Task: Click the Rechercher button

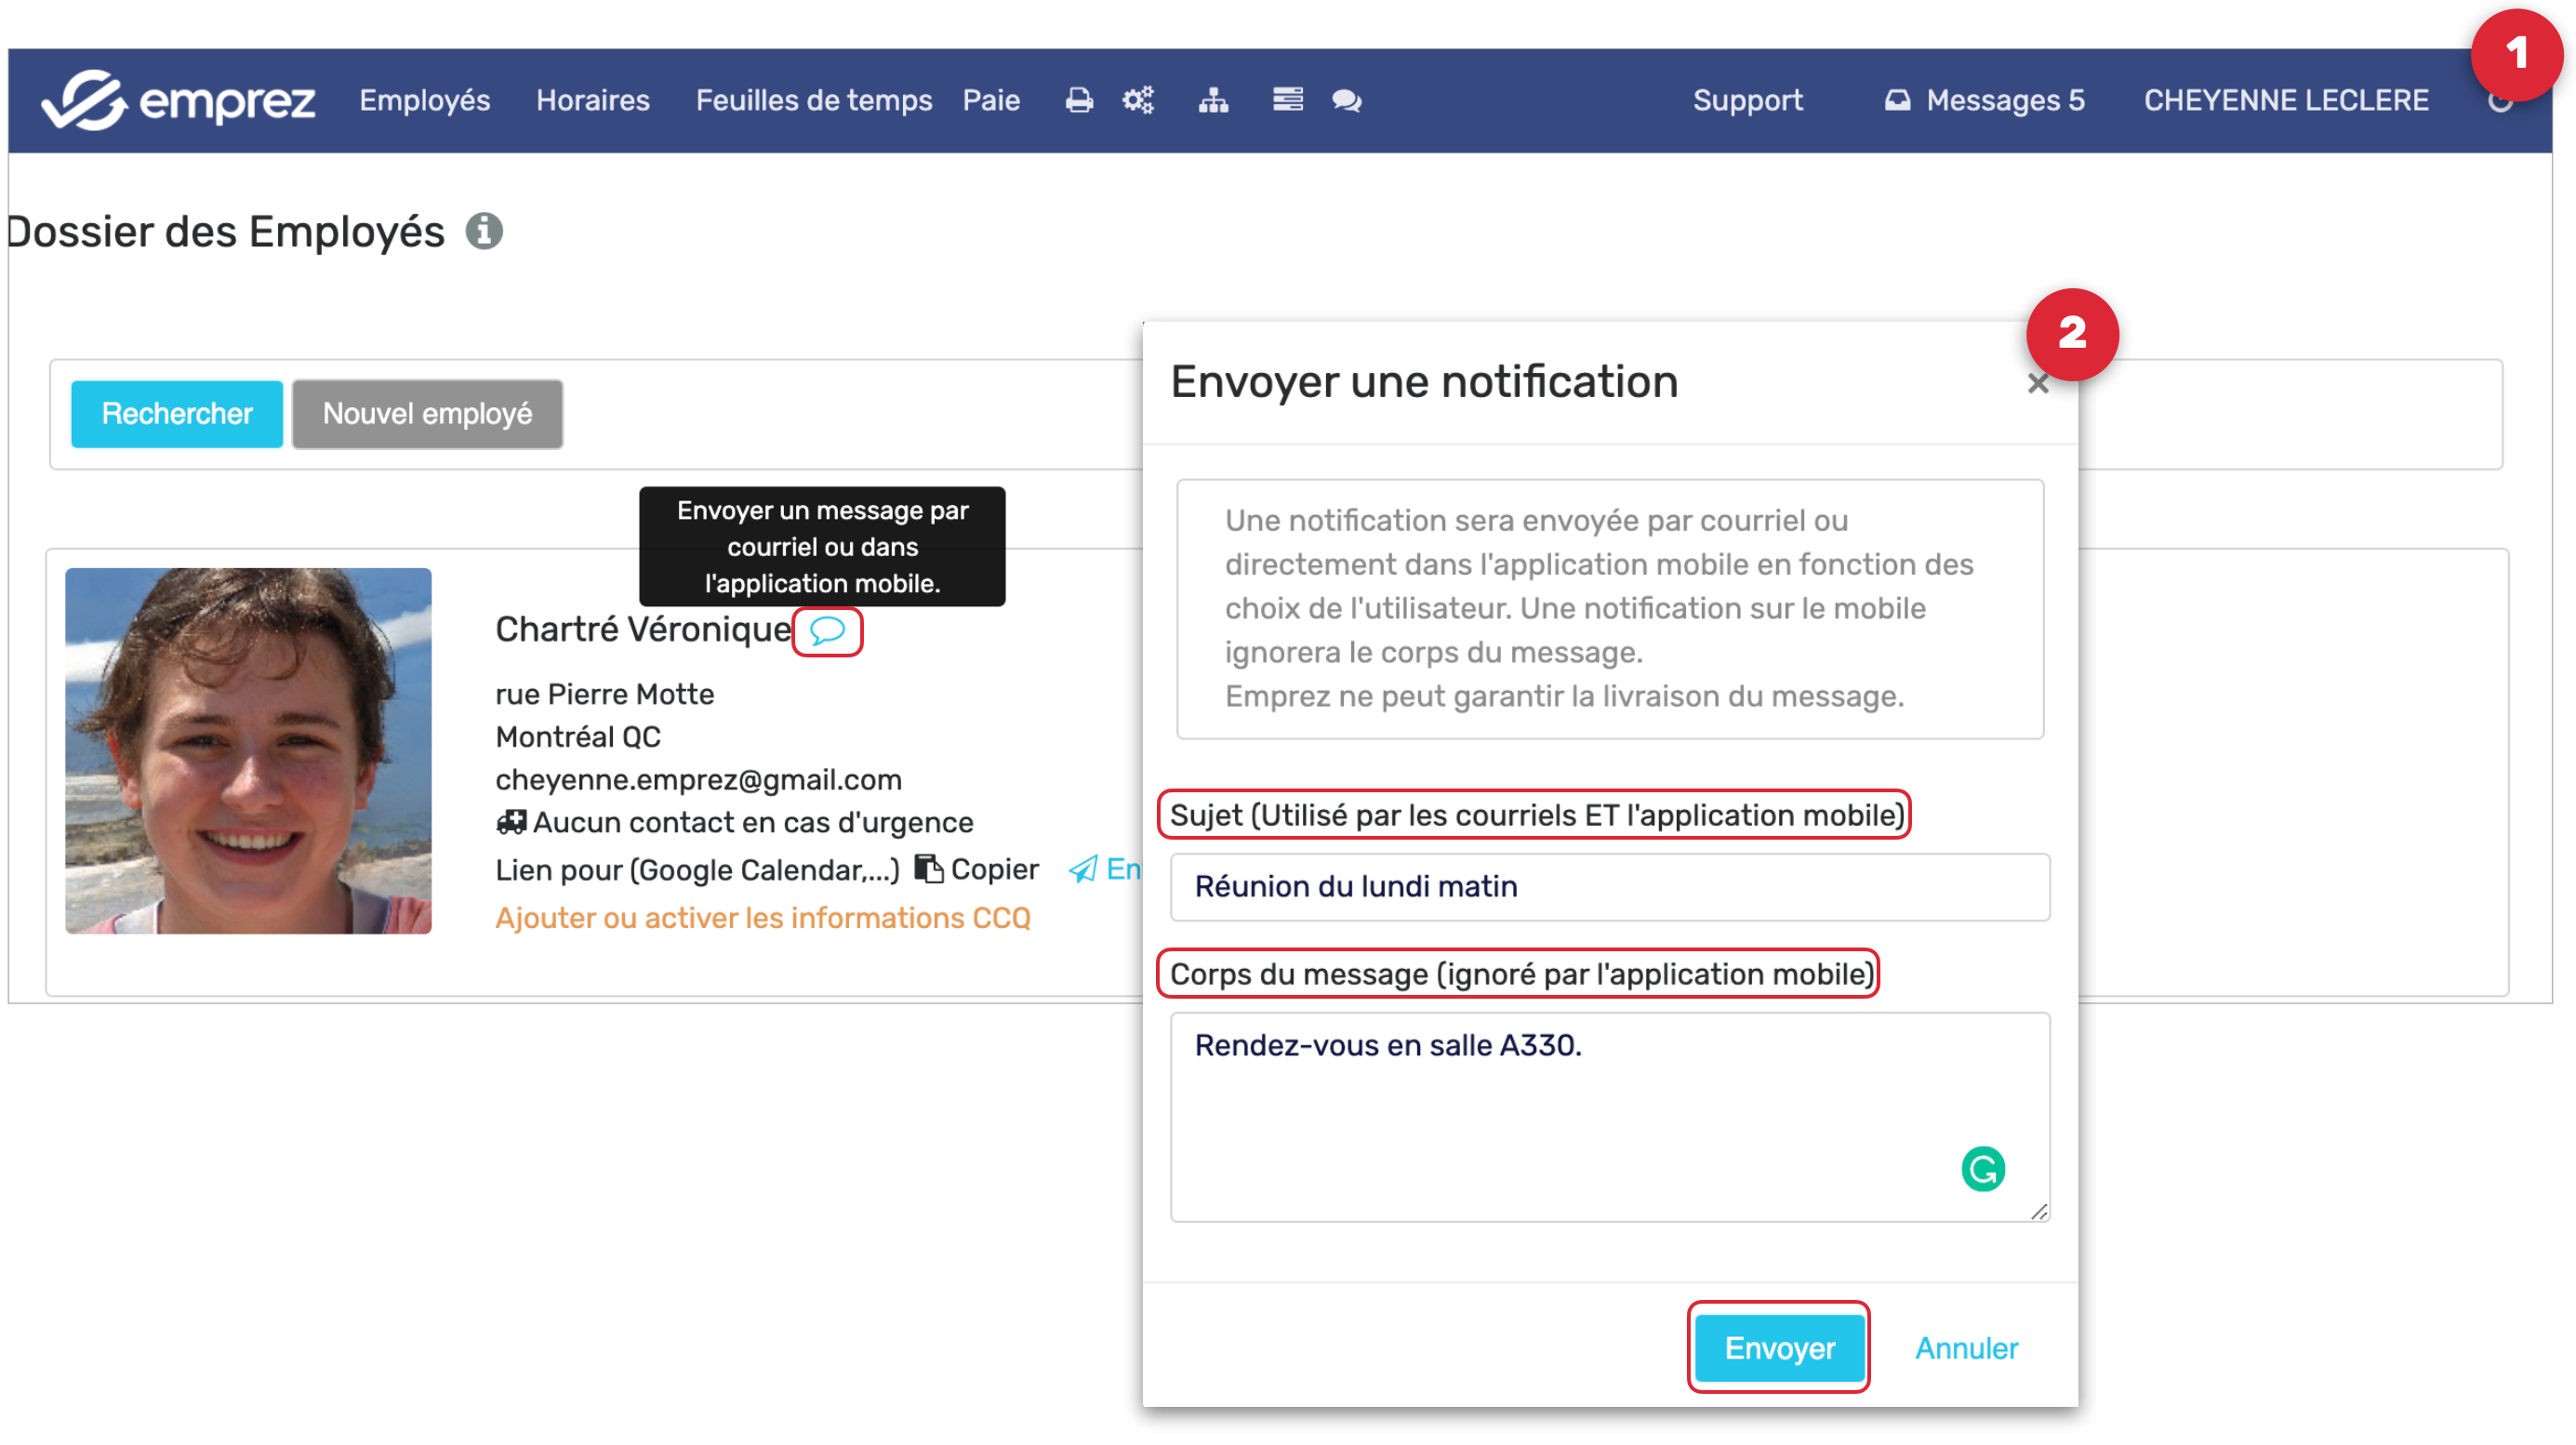Action: coord(177,414)
